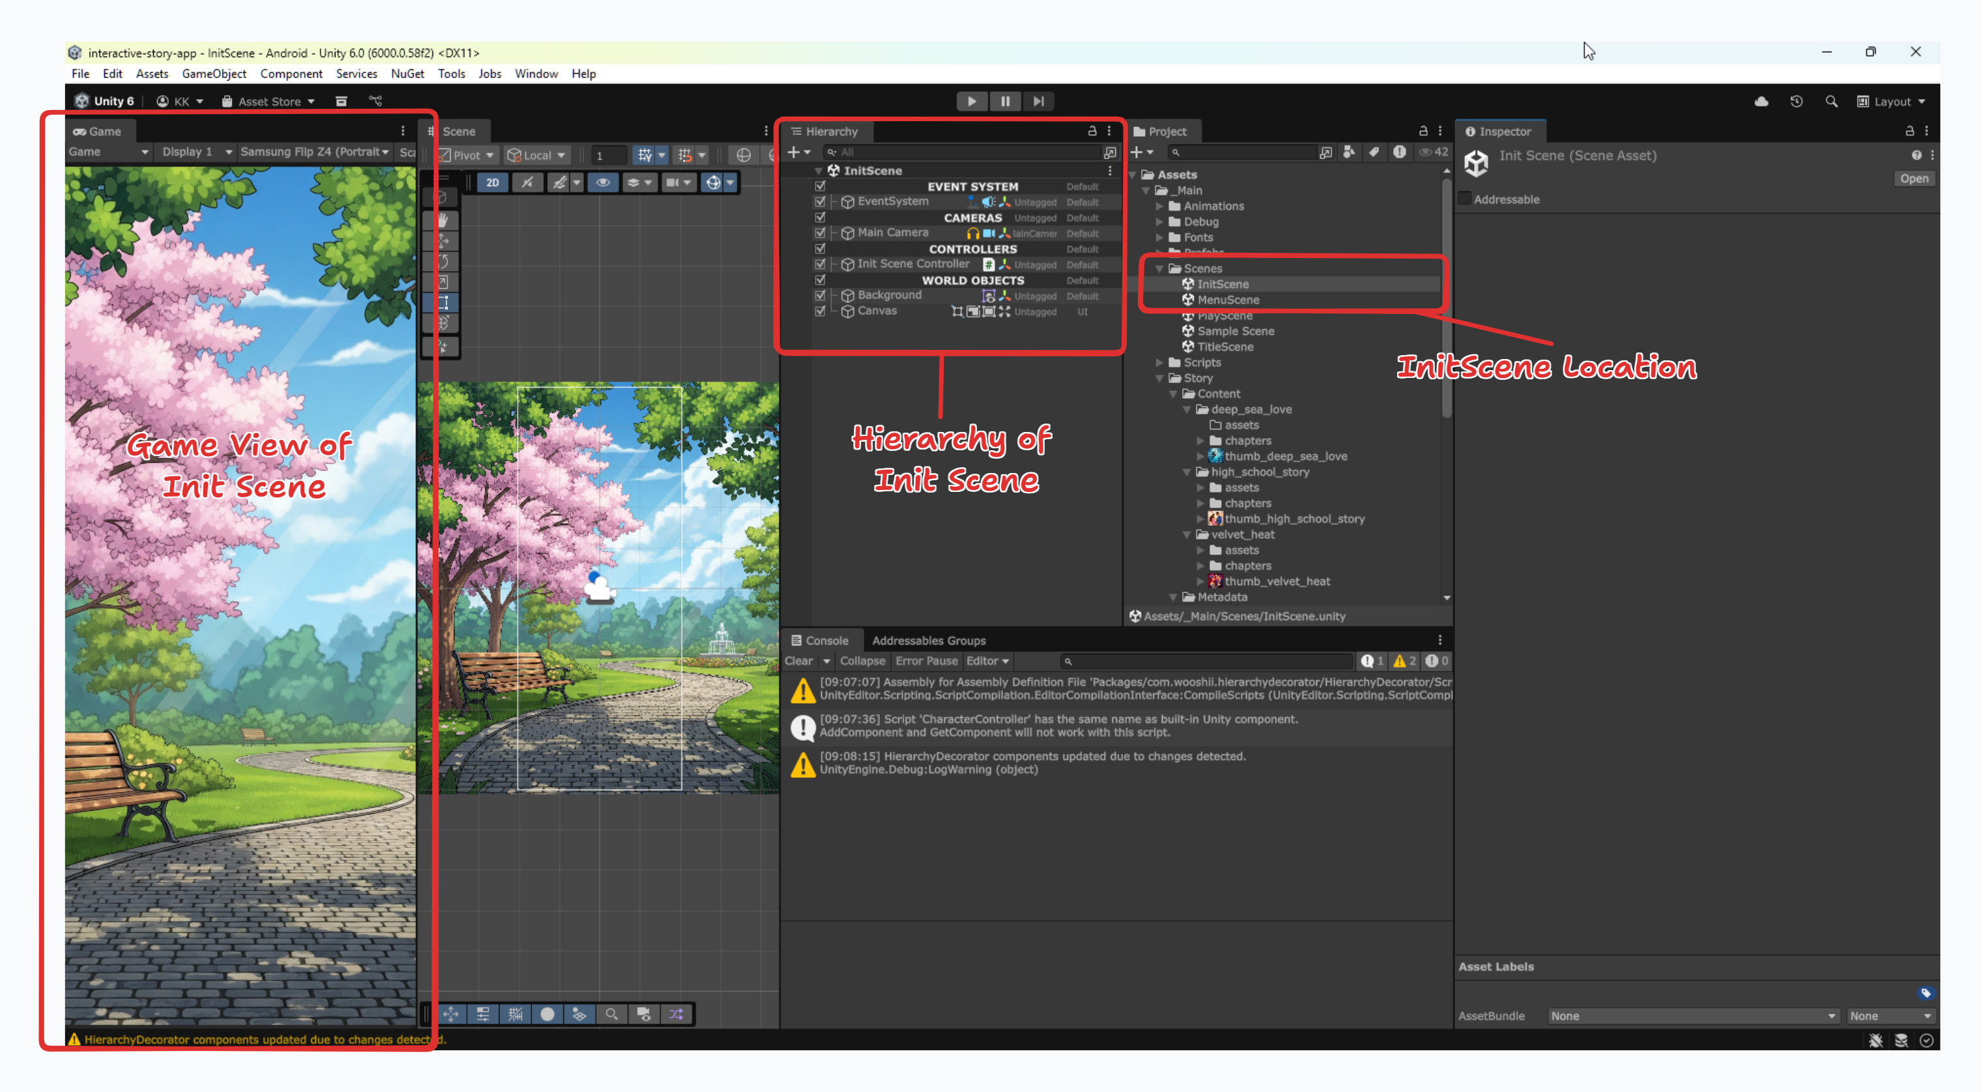The height and width of the screenshot is (1092, 1982).
Task: Open the GameObject menu
Action: point(214,74)
